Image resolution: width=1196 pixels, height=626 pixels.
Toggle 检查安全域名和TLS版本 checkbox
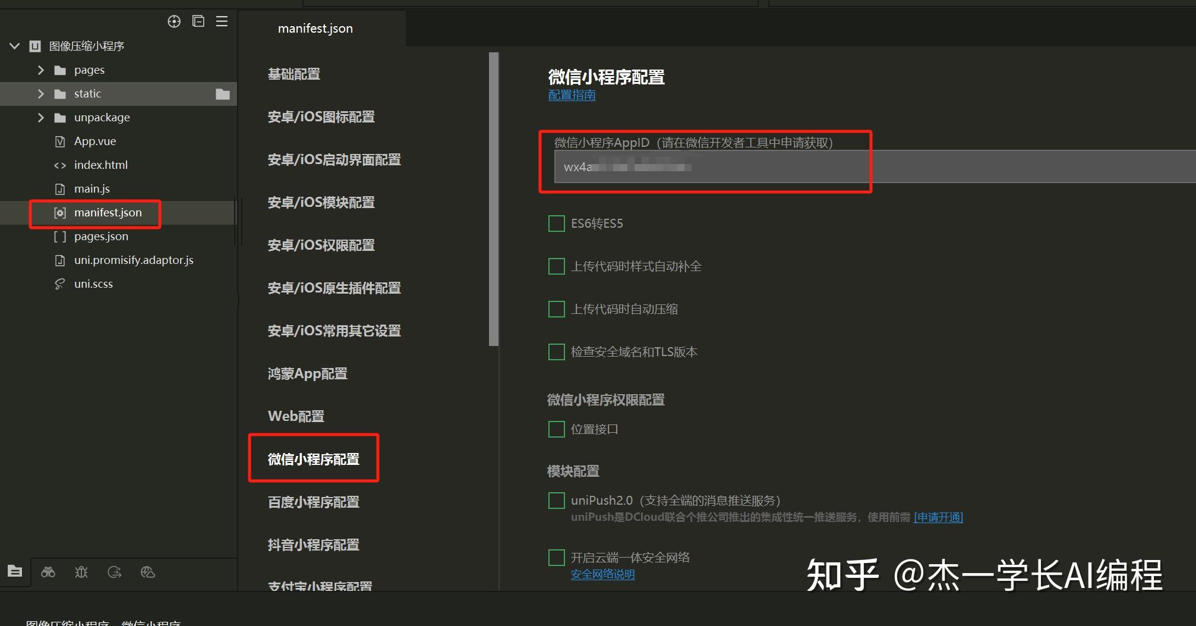tap(557, 352)
